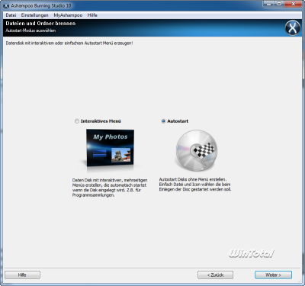Open the Hilfe menu in menu bar
The width and height of the screenshot is (305, 286).
pos(92,15)
